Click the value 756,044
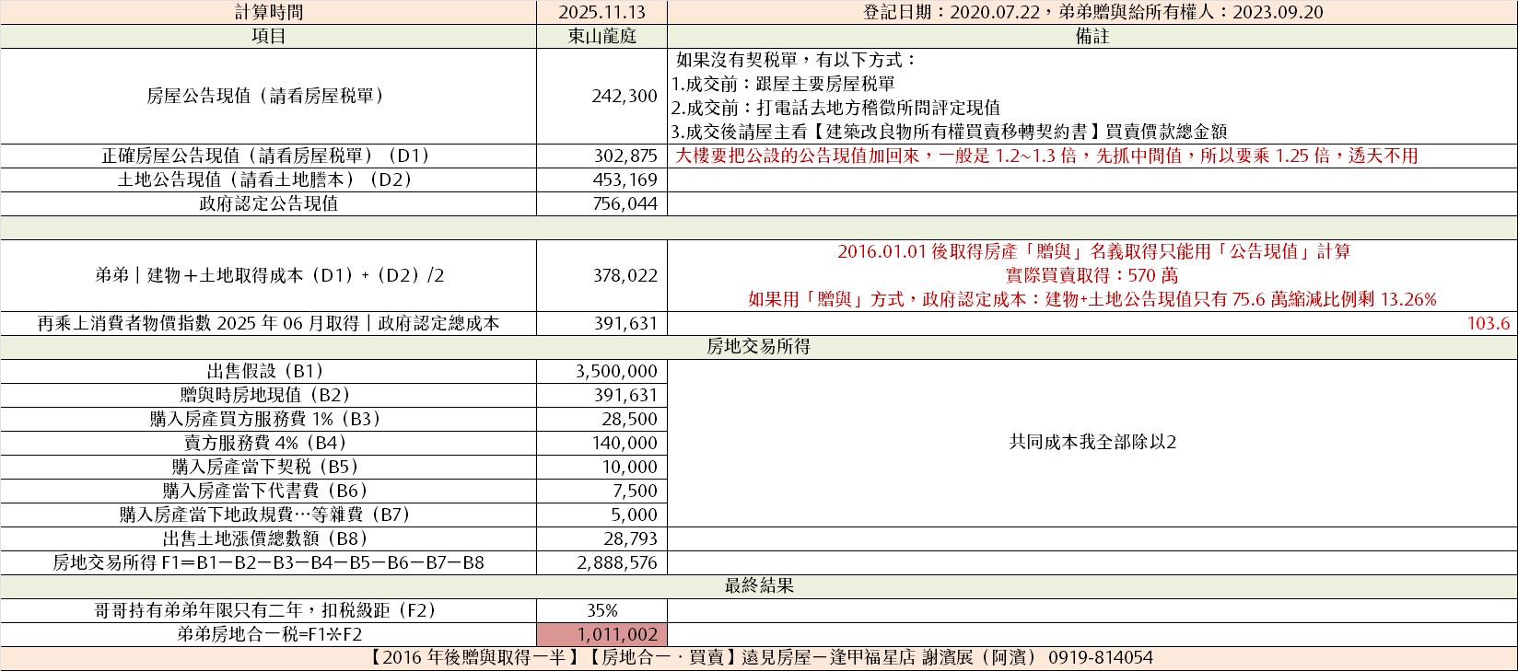This screenshot has height=671, width=1518. [x=625, y=203]
